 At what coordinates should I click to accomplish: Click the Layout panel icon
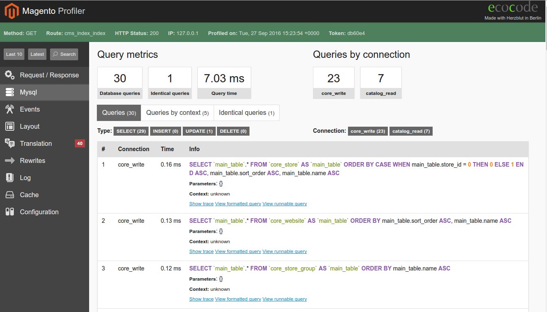[x=10, y=126]
